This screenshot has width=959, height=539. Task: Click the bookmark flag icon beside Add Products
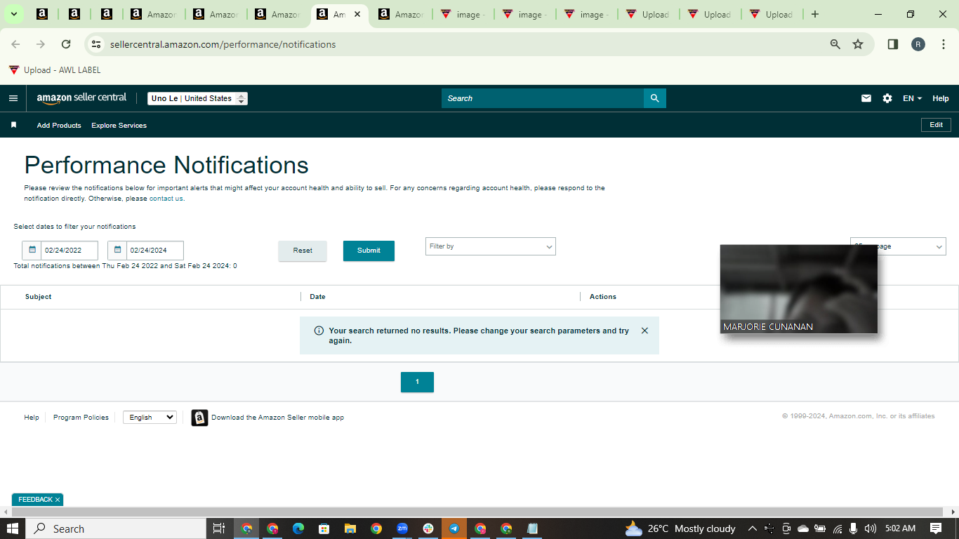click(13, 125)
